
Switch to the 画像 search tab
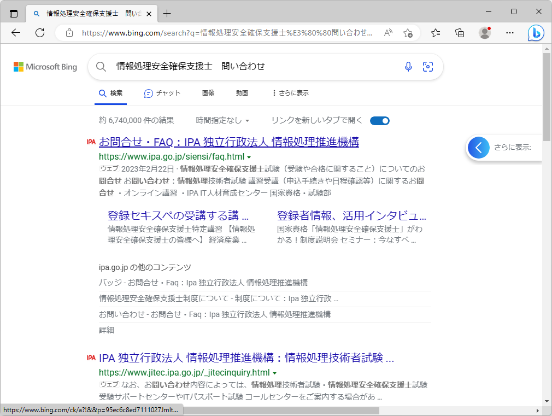(208, 93)
